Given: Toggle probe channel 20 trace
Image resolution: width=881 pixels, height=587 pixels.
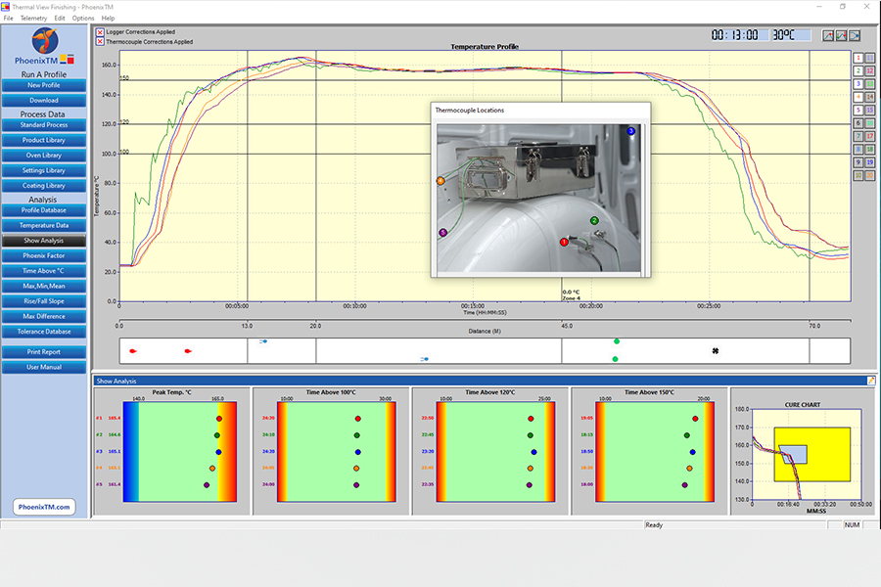Looking at the screenshot, I should (870, 175).
